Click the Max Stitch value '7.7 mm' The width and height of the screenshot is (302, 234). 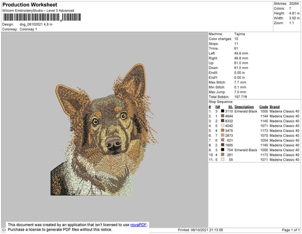tap(240, 82)
